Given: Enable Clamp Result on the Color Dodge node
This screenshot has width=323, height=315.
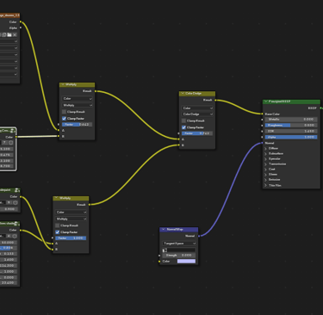Looking at the screenshot, I should pyautogui.click(x=183, y=120).
